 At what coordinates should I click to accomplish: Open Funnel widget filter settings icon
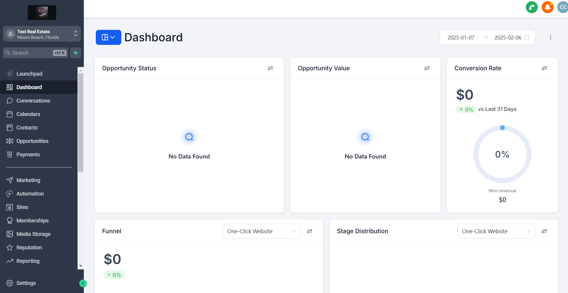(309, 231)
